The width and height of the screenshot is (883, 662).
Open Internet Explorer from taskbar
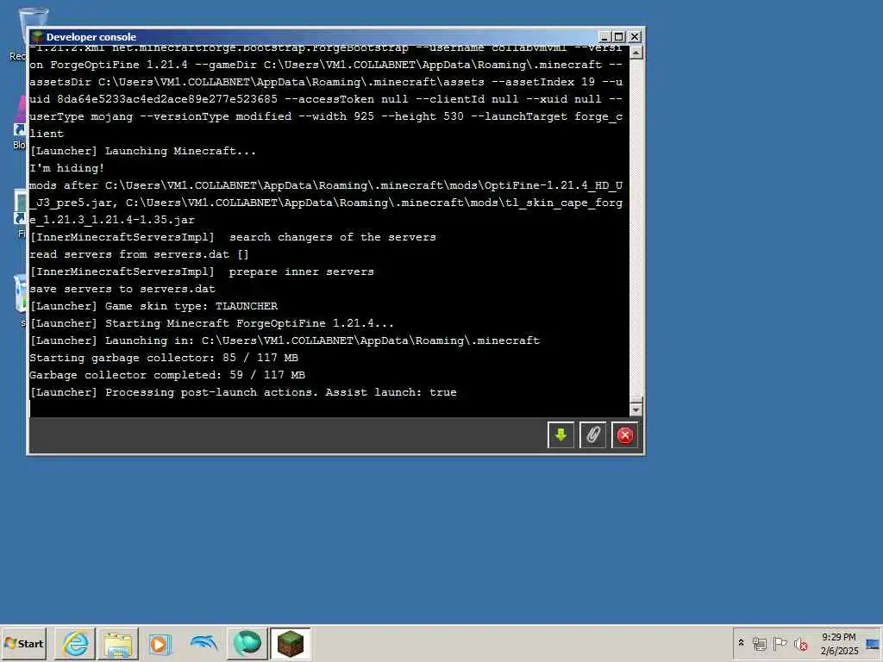pos(75,643)
